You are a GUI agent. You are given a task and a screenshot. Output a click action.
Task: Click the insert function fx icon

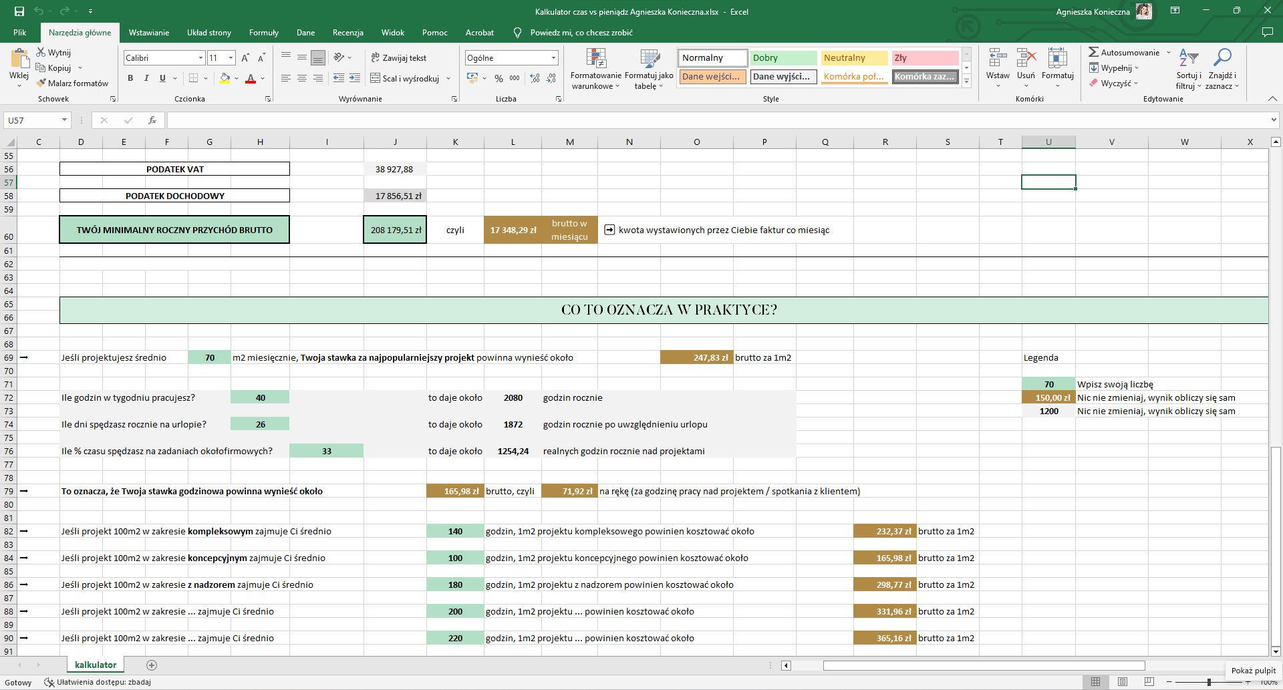(x=152, y=120)
